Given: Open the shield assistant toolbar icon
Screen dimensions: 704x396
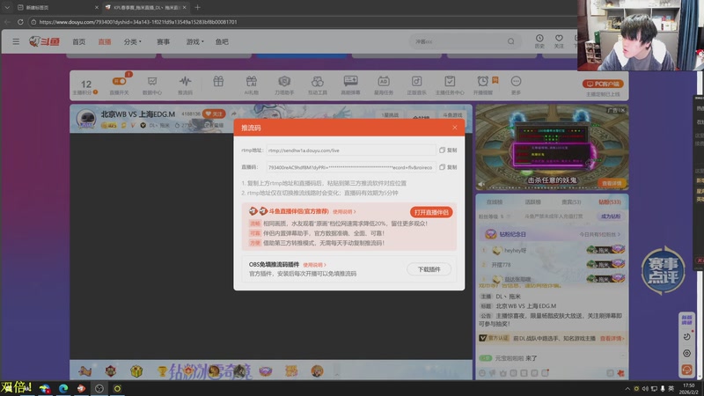Looking at the screenshot, I should point(284,81).
